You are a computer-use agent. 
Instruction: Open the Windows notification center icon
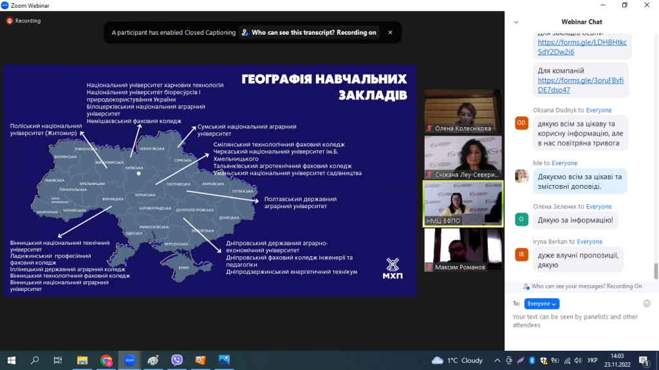[644, 360]
